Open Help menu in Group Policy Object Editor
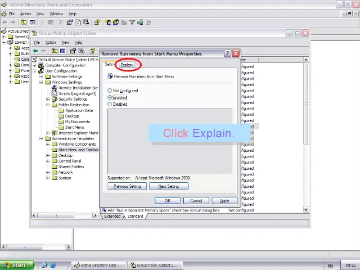 pos(78,43)
